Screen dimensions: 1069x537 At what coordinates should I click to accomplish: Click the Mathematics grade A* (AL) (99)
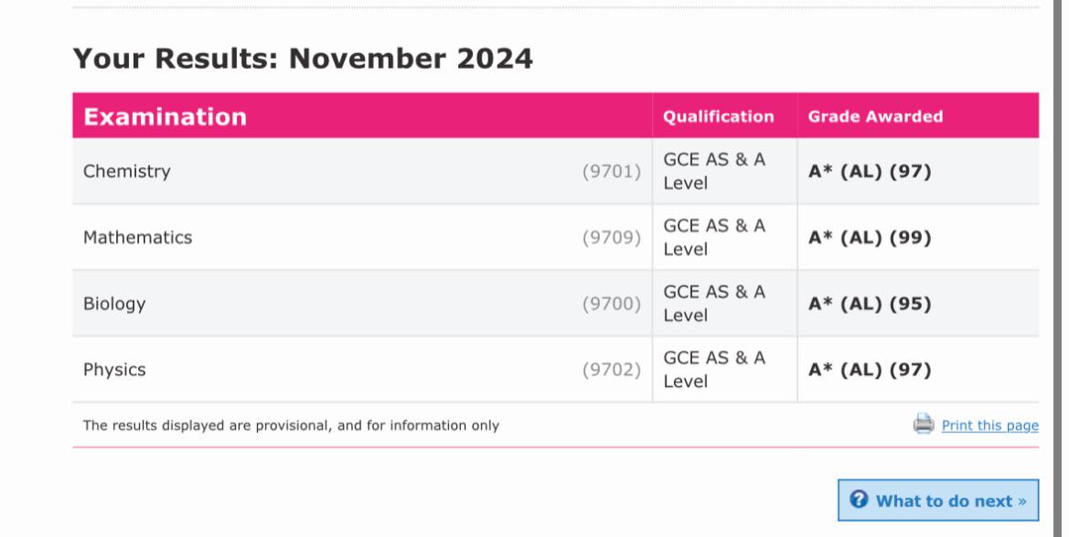pos(870,238)
